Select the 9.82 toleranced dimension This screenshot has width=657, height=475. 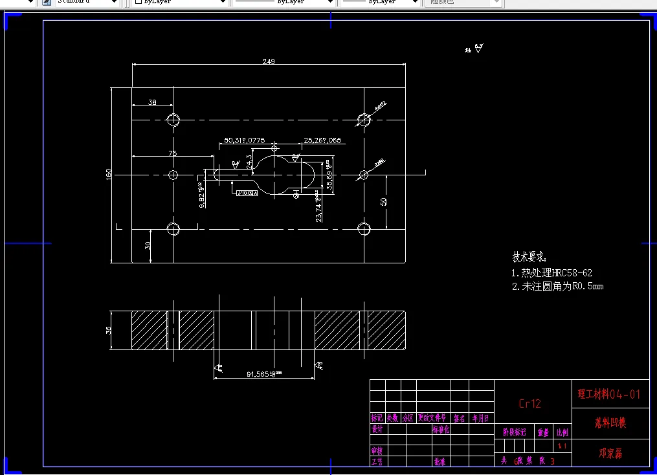tap(201, 195)
